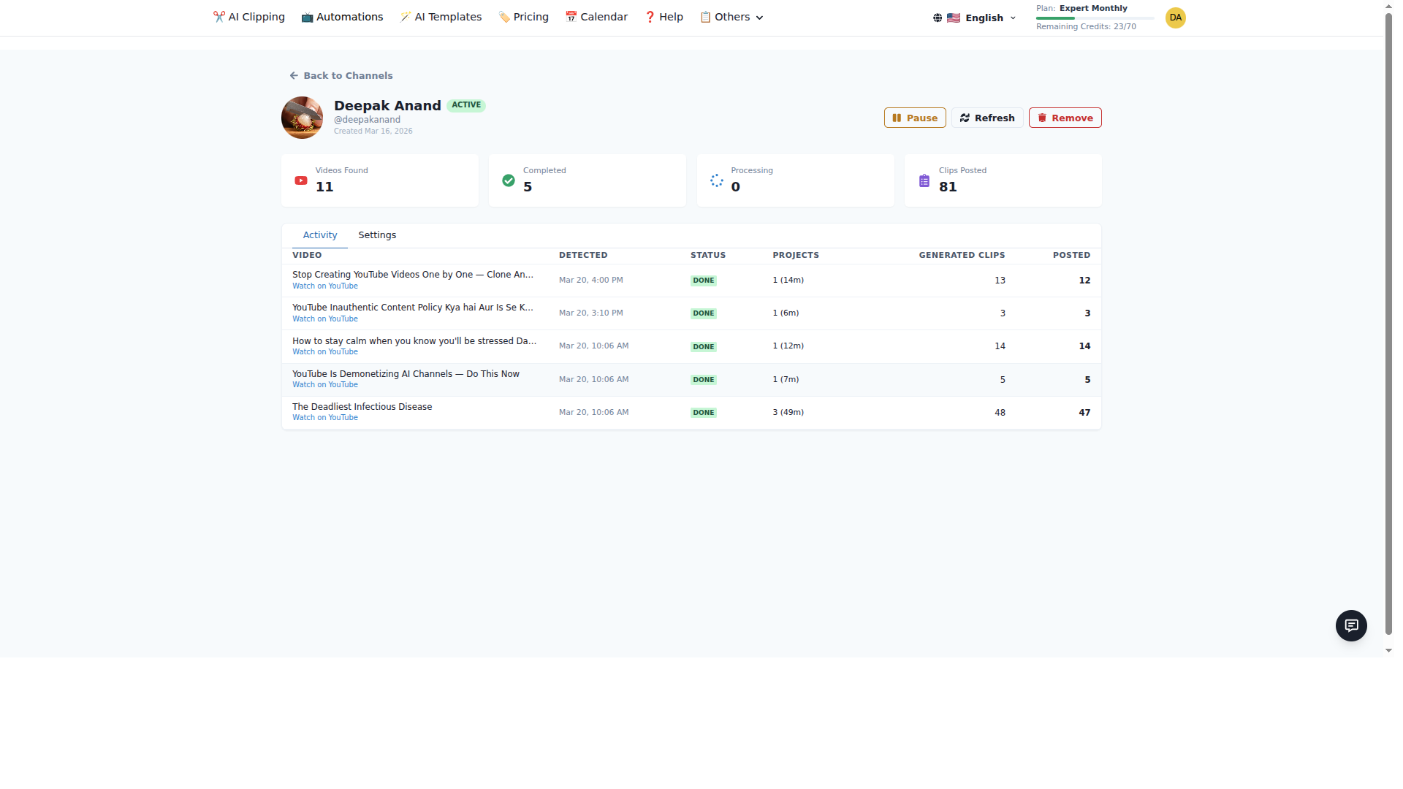Click the chat support bubble icon

[1351, 625]
